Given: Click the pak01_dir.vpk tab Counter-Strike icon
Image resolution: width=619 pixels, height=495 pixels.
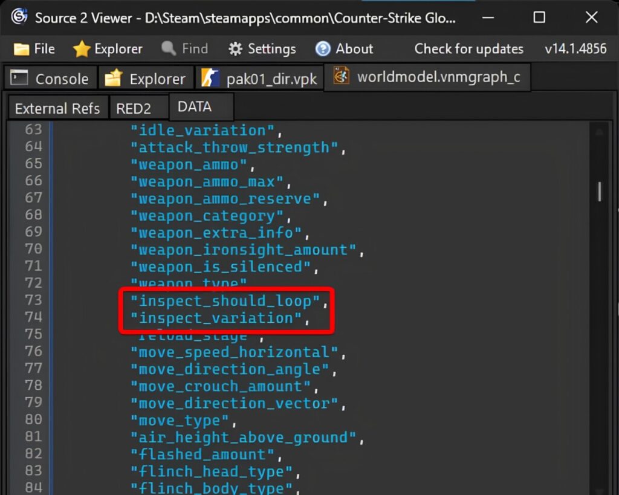Looking at the screenshot, I should (211, 79).
